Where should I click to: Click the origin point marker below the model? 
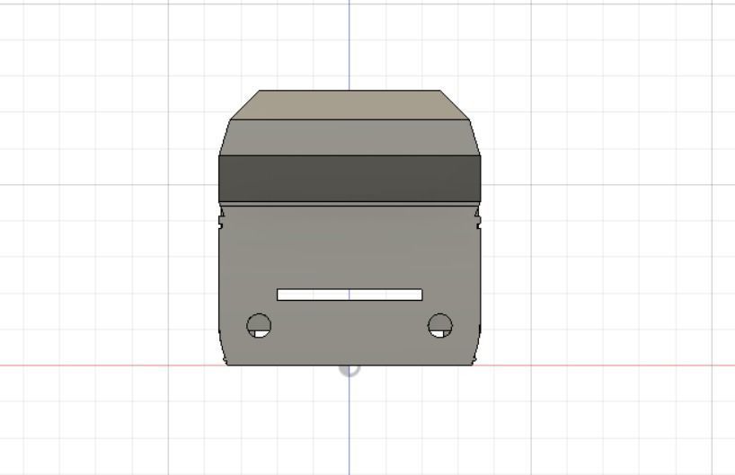tap(350, 369)
